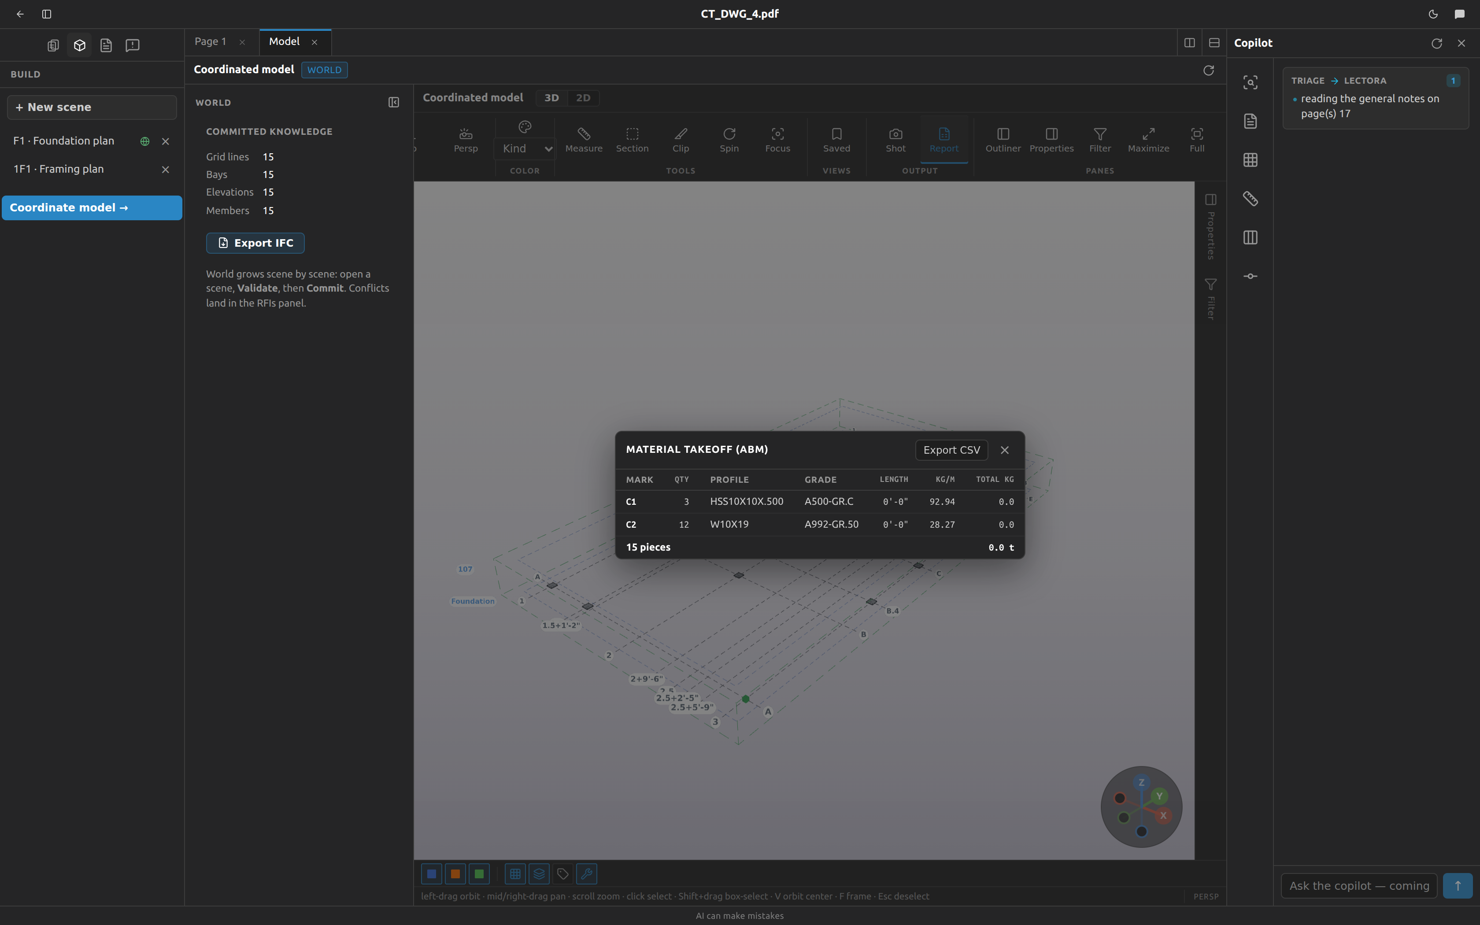This screenshot has width=1480, height=925.
Task: Click Coordinate model button
Action: coord(92,207)
